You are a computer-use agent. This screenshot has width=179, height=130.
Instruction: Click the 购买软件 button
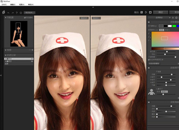coord(30,13)
